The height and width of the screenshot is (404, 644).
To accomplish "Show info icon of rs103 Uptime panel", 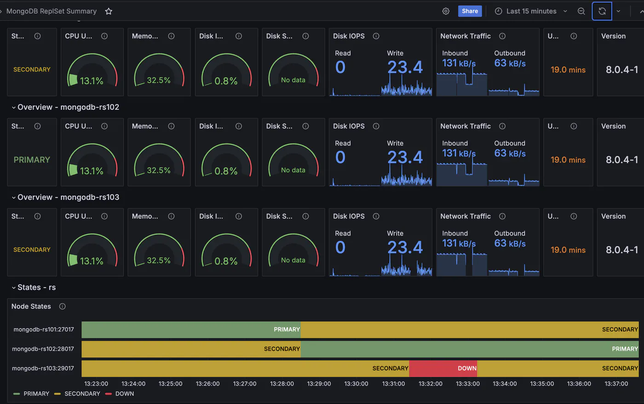I will pyautogui.click(x=574, y=216).
